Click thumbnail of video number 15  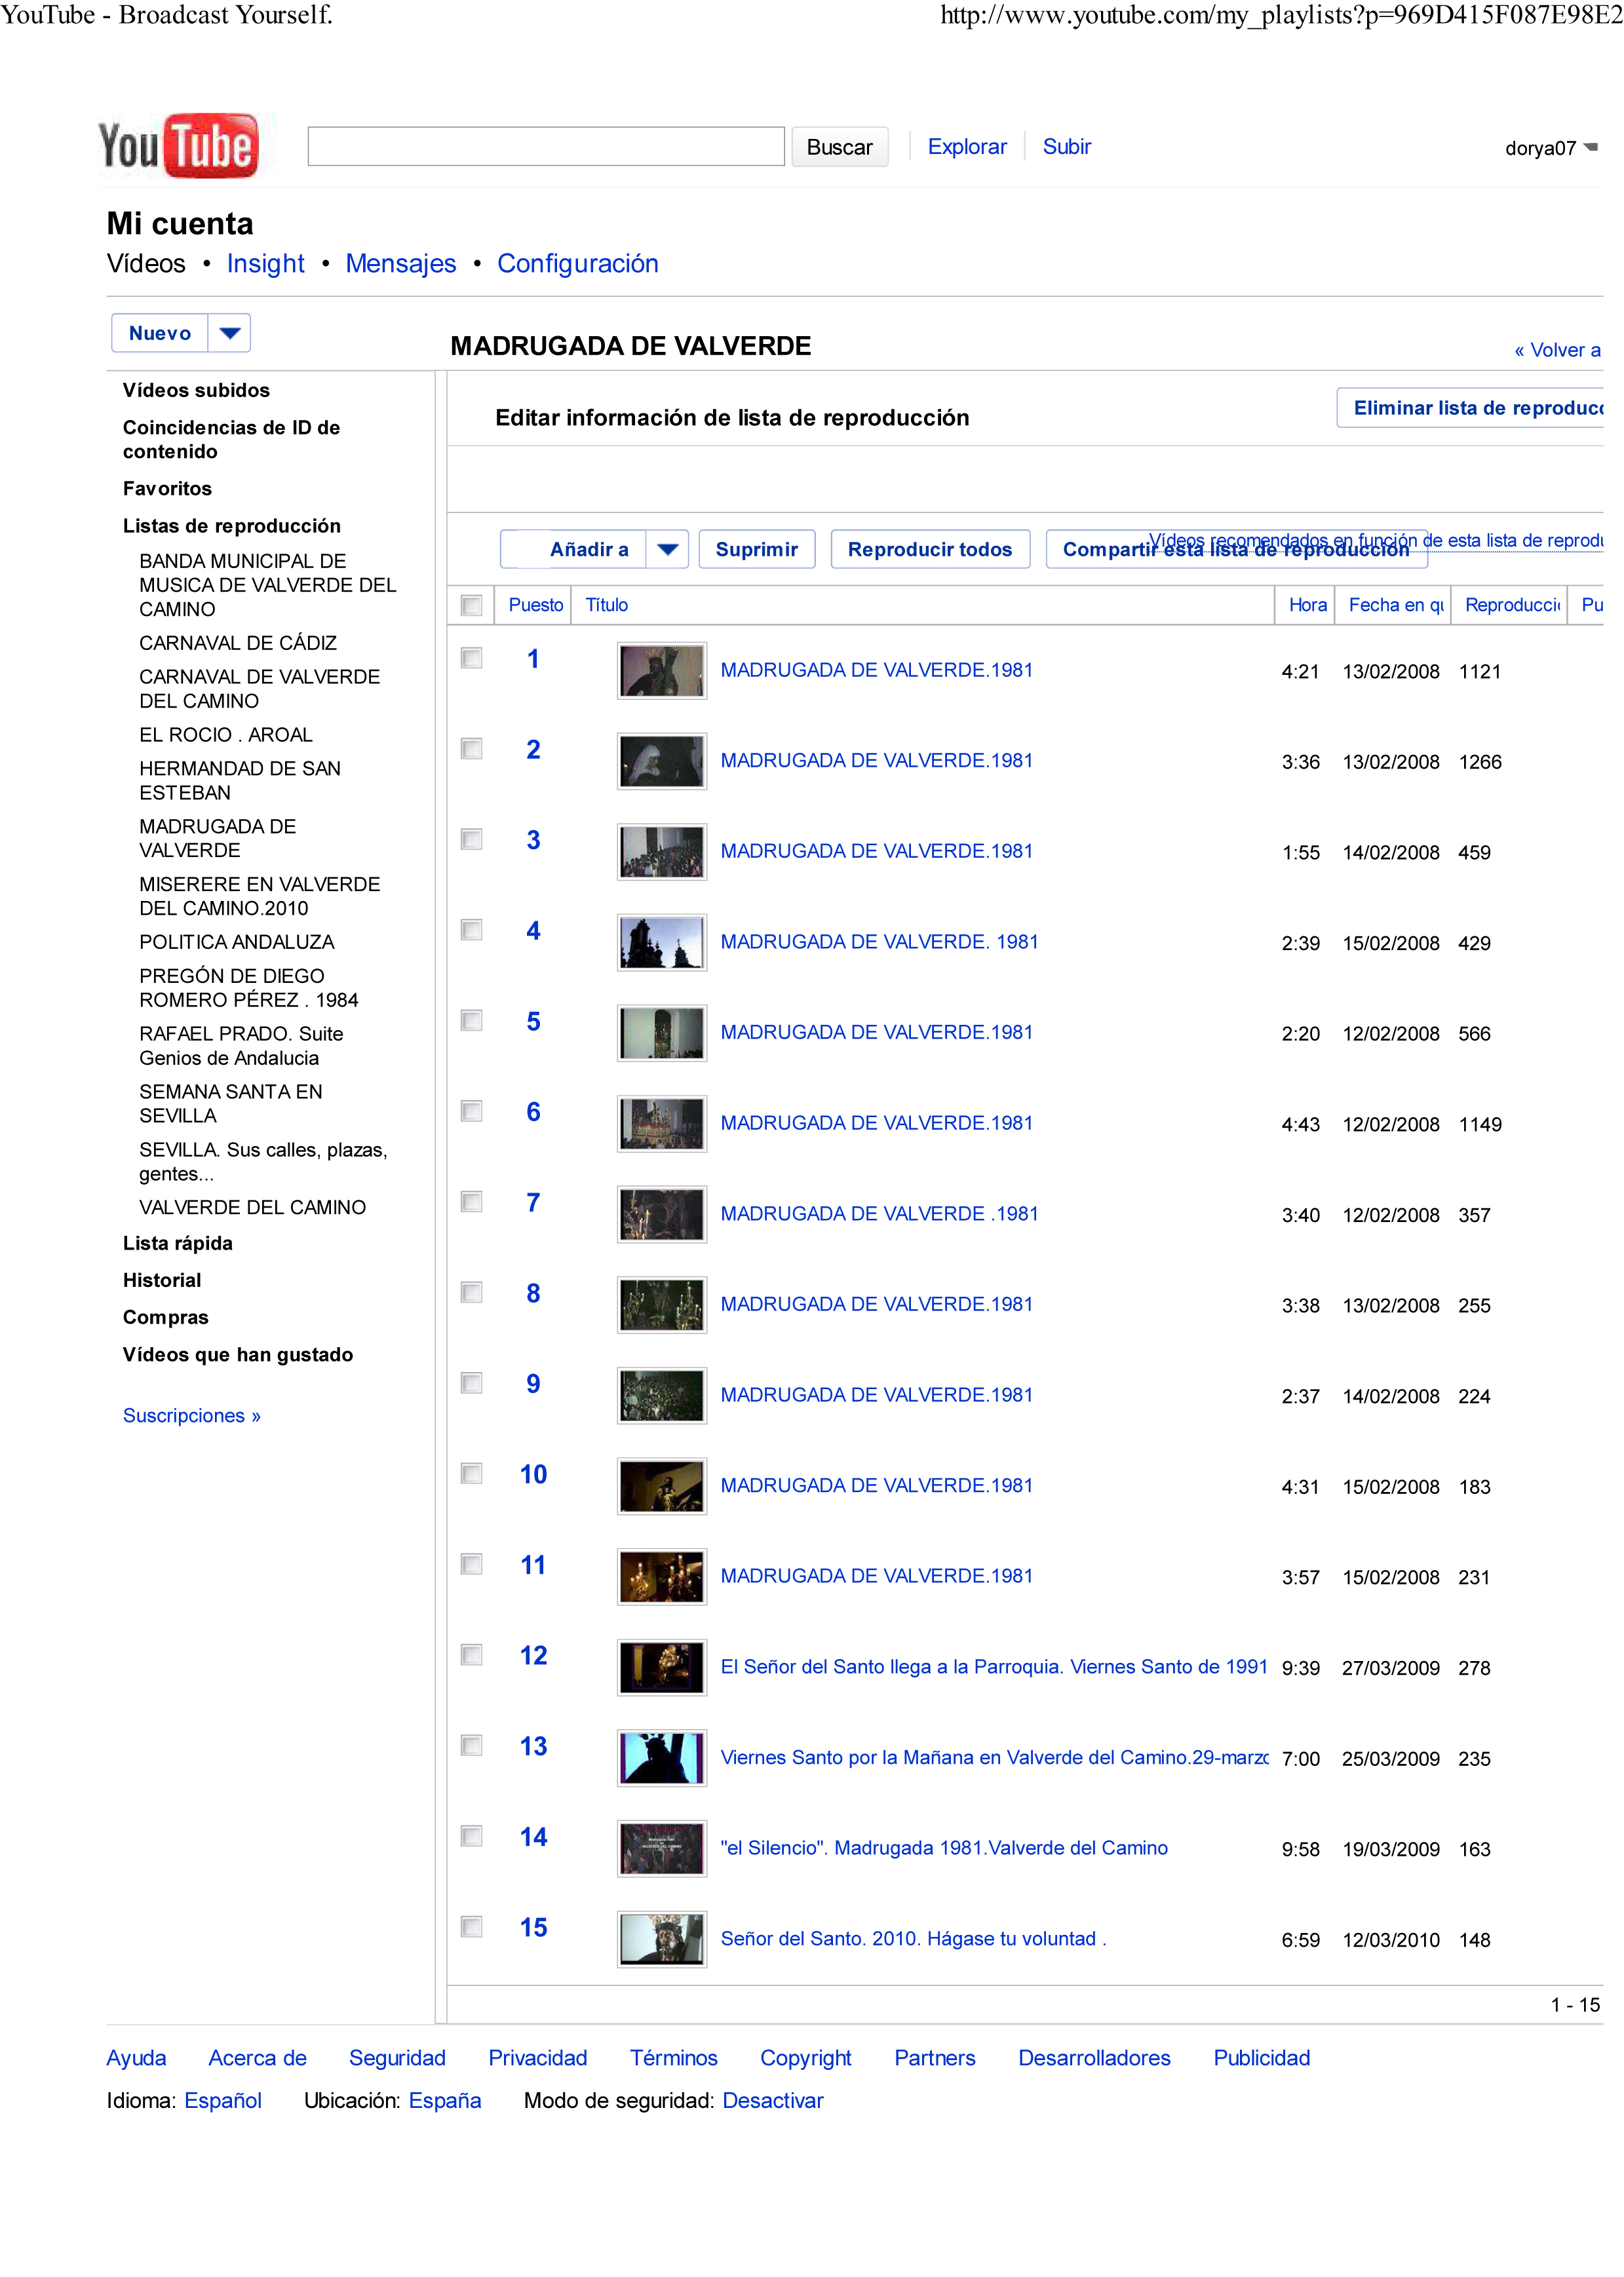[x=661, y=1938]
